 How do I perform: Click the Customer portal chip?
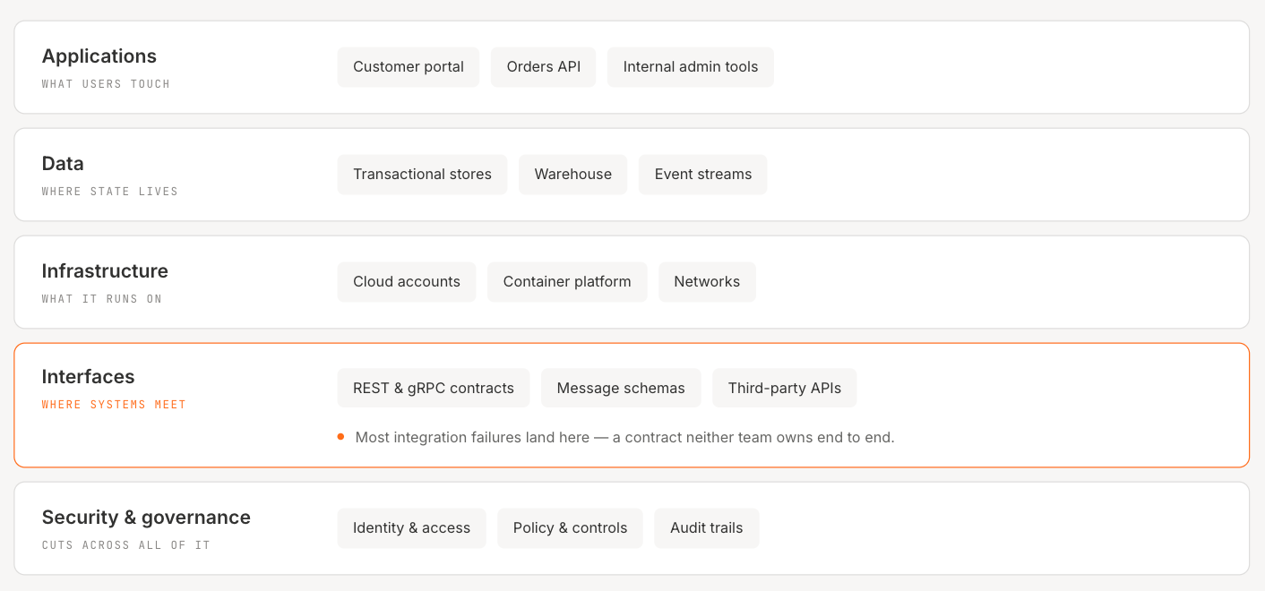409,67
